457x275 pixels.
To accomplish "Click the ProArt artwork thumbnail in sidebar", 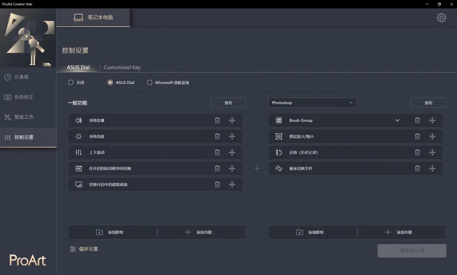I will [x=28, y=38].
